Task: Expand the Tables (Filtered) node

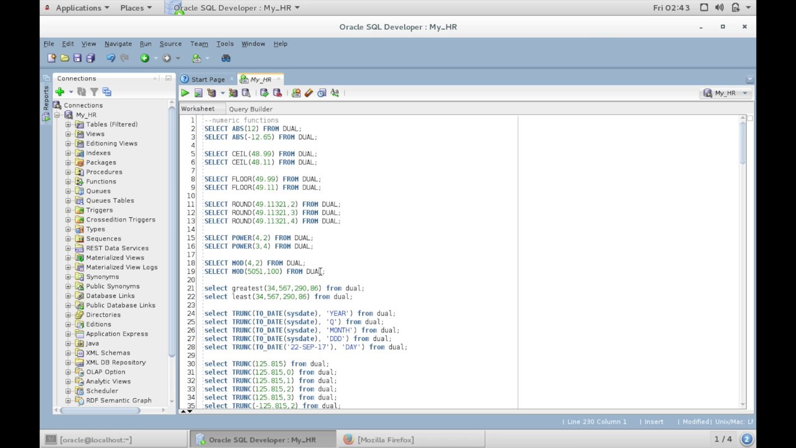Action: click(x=68, y=124)
